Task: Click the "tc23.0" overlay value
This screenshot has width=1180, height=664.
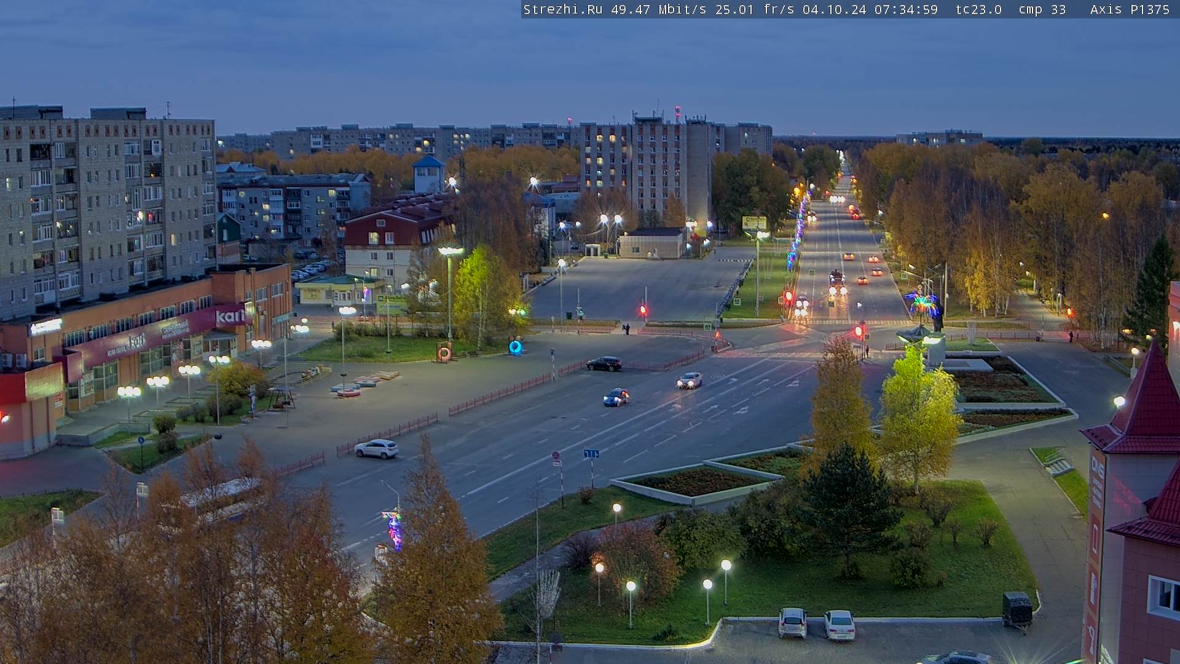Action: pyautogui.click(x=978, y=10)
